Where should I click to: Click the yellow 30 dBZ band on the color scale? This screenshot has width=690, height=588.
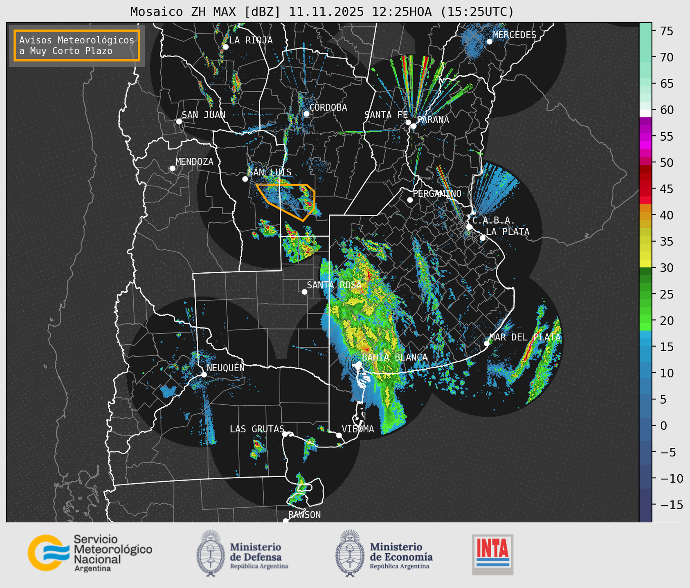click(645, 264)
